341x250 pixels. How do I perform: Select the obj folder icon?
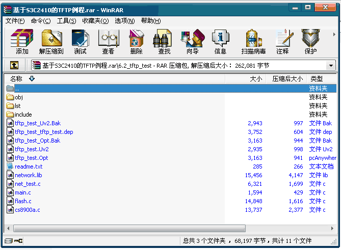(10, 97)
